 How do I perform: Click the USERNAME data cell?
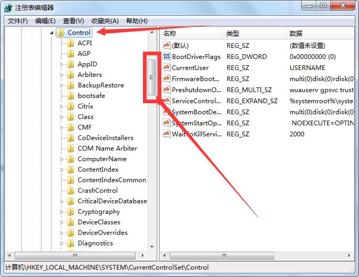(307, 67)
